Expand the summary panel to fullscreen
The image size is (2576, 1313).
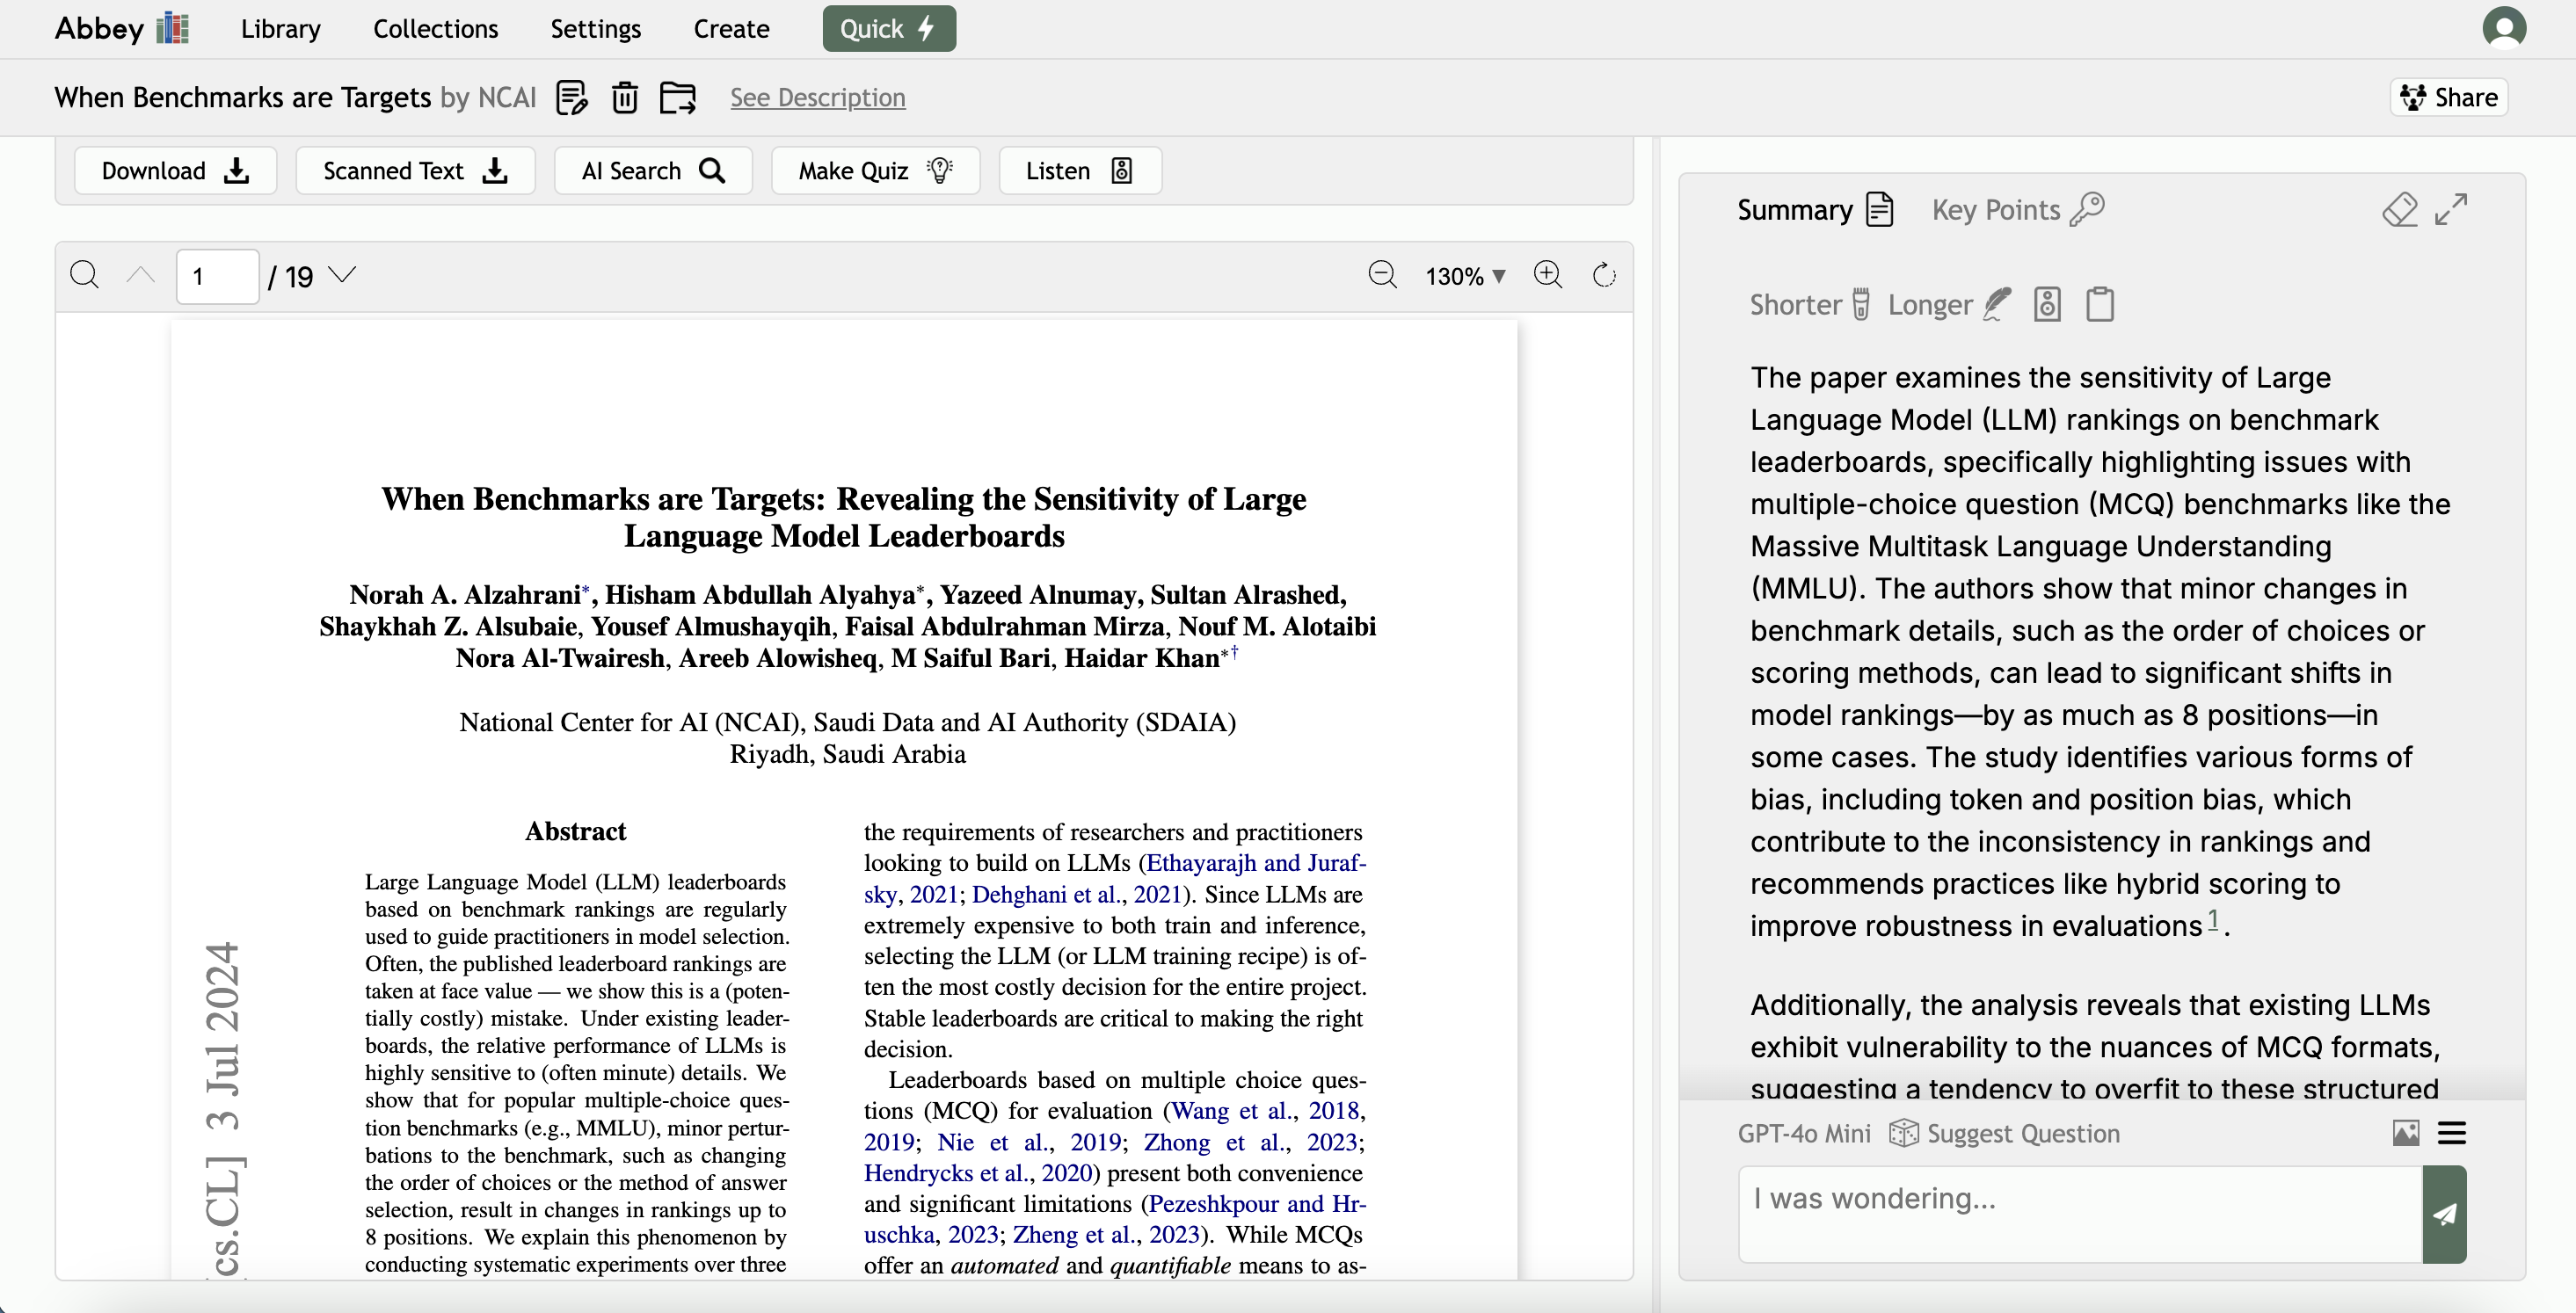2451,210
